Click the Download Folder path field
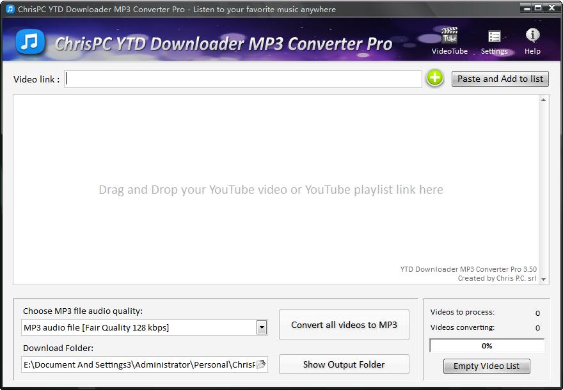The image size is (563, 390). tap(138, 364)
